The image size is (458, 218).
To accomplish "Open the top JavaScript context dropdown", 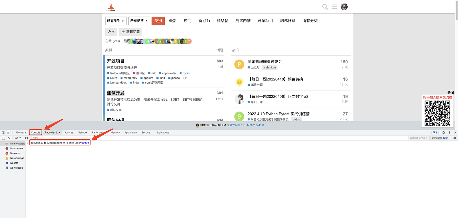I will [x=18, y=138].
